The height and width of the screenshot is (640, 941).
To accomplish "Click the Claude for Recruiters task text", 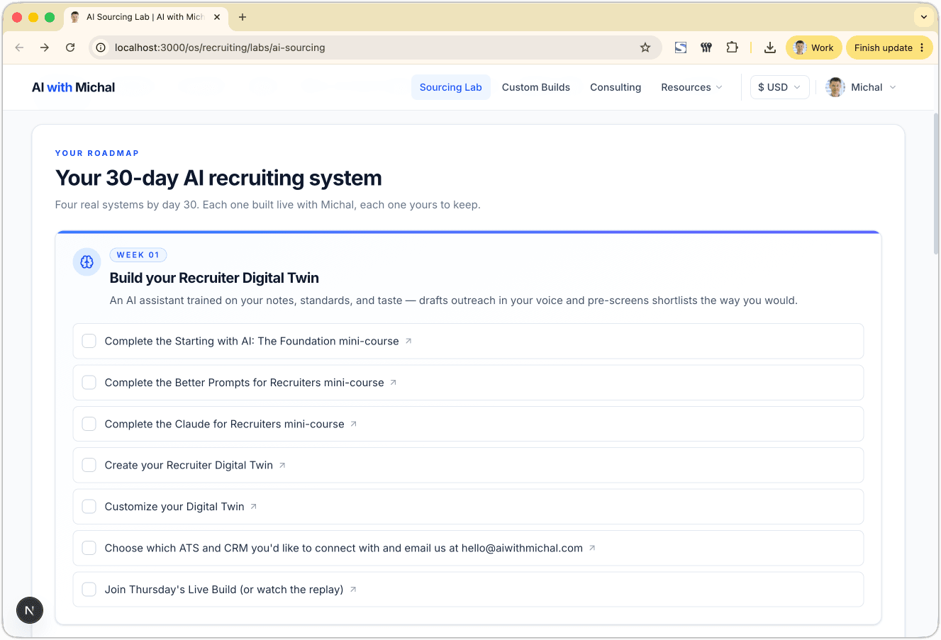I will tap(224, 424).
